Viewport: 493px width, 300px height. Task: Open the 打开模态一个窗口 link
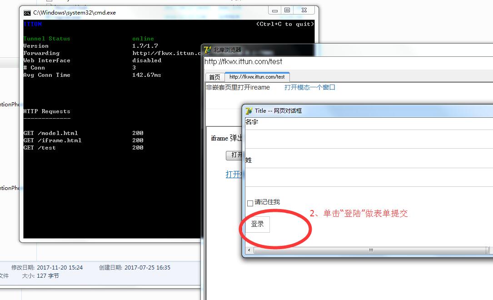click(x=310, y=87)
